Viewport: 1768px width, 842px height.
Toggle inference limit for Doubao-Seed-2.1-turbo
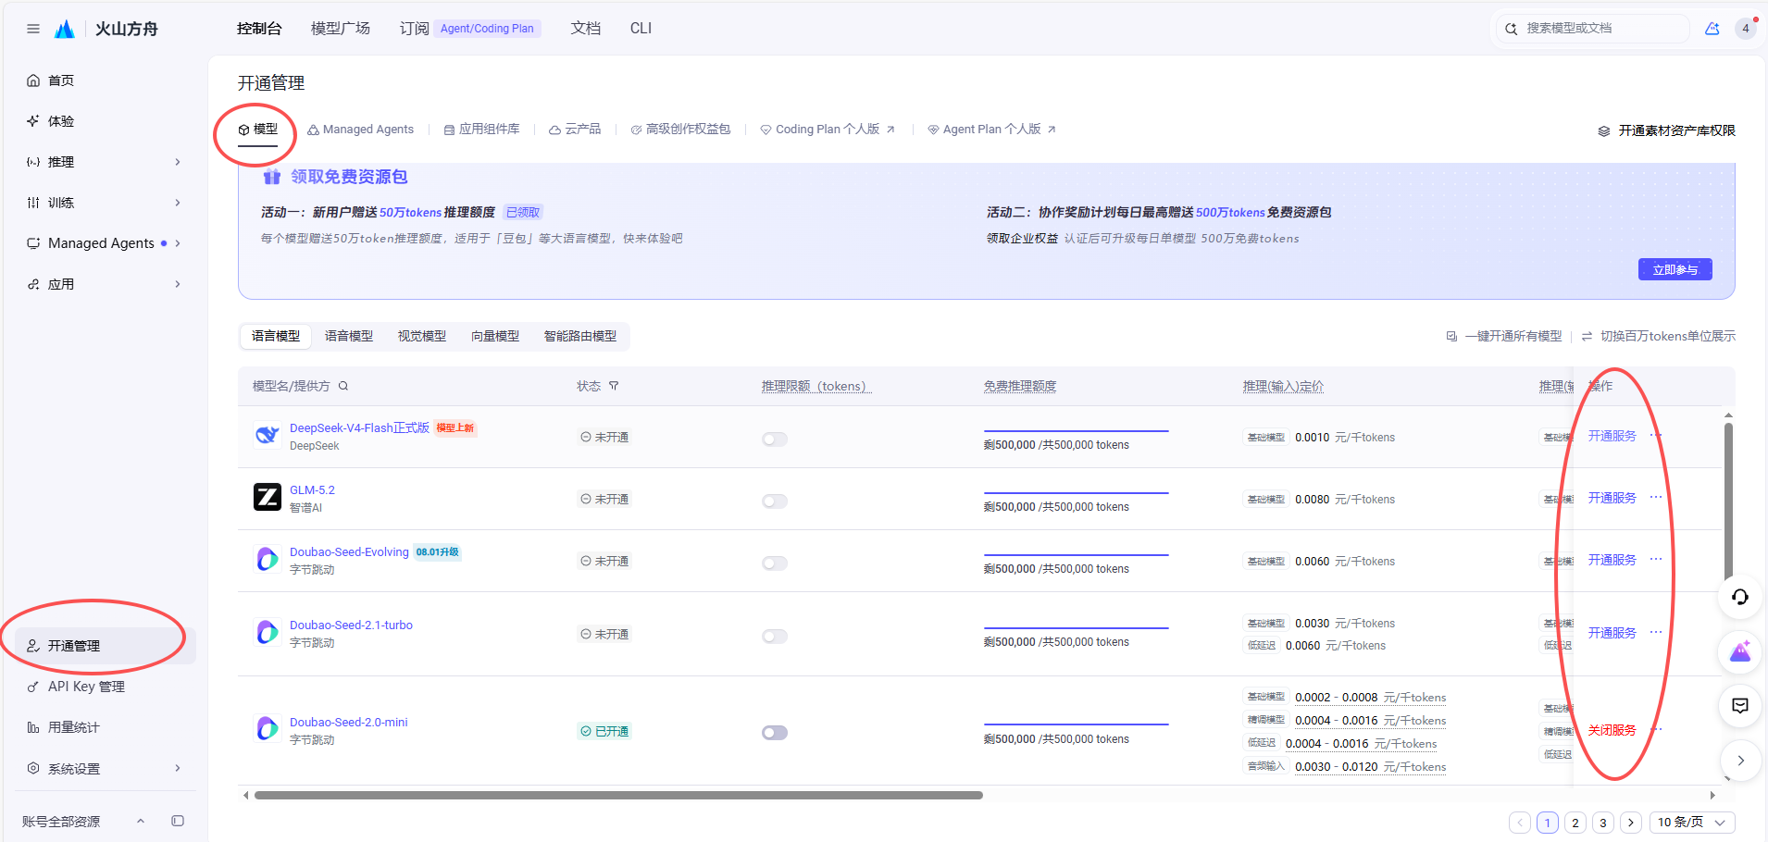pyautogui.click(x=775, y=636)
